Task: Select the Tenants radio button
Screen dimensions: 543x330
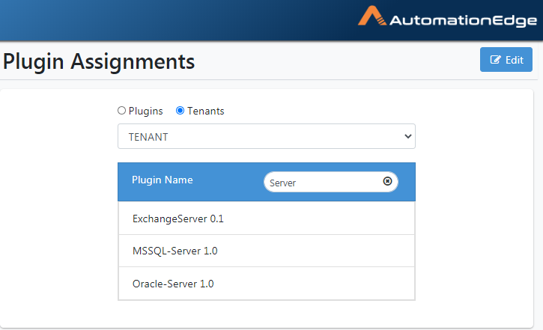Action: [180, 110]
